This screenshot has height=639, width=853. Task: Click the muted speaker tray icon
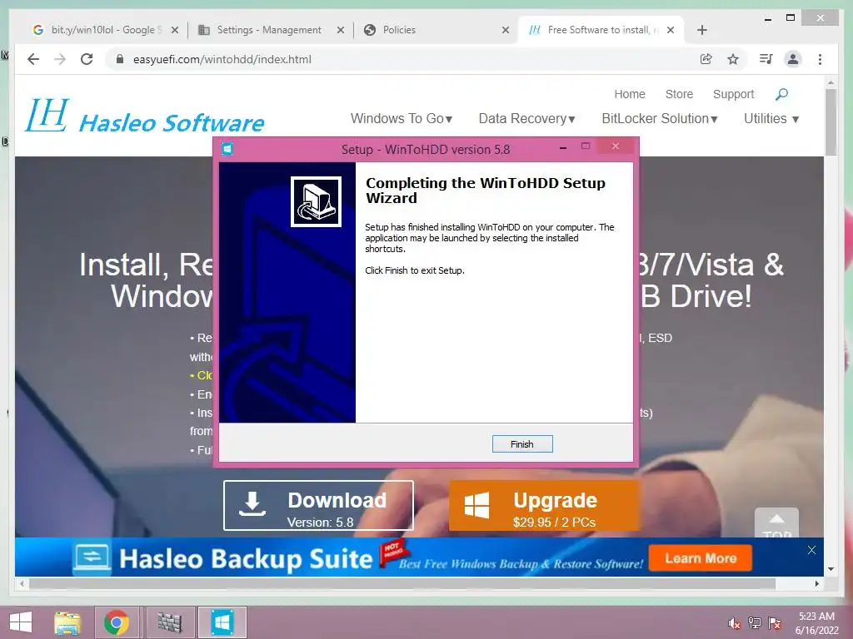pyautogui.click(x=734, y=623)
